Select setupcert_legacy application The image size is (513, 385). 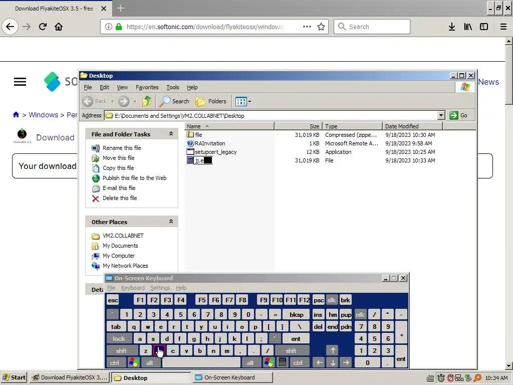click(x=215, y=152)
